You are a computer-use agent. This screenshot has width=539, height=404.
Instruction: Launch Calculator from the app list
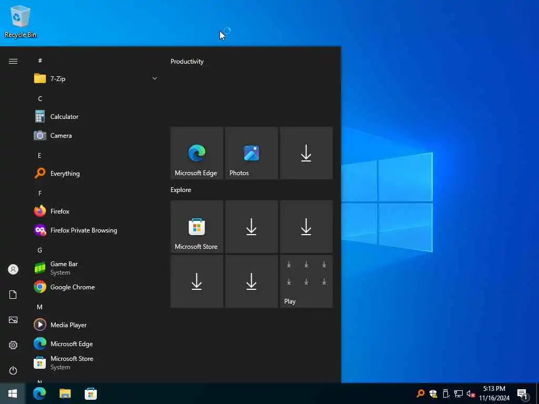click(95, 116)
